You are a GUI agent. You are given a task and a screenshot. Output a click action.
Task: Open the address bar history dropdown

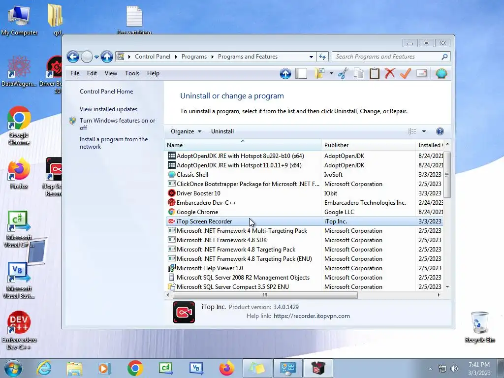311,57
